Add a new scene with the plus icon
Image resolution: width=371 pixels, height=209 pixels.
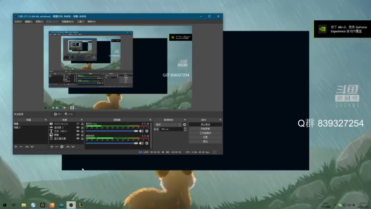pos(16,147)
